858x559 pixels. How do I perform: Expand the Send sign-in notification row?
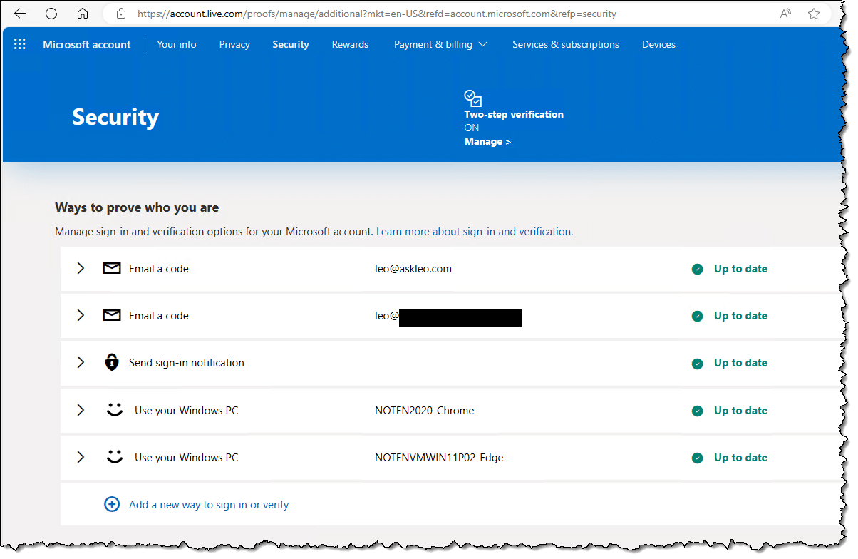[x=81, y=363]
